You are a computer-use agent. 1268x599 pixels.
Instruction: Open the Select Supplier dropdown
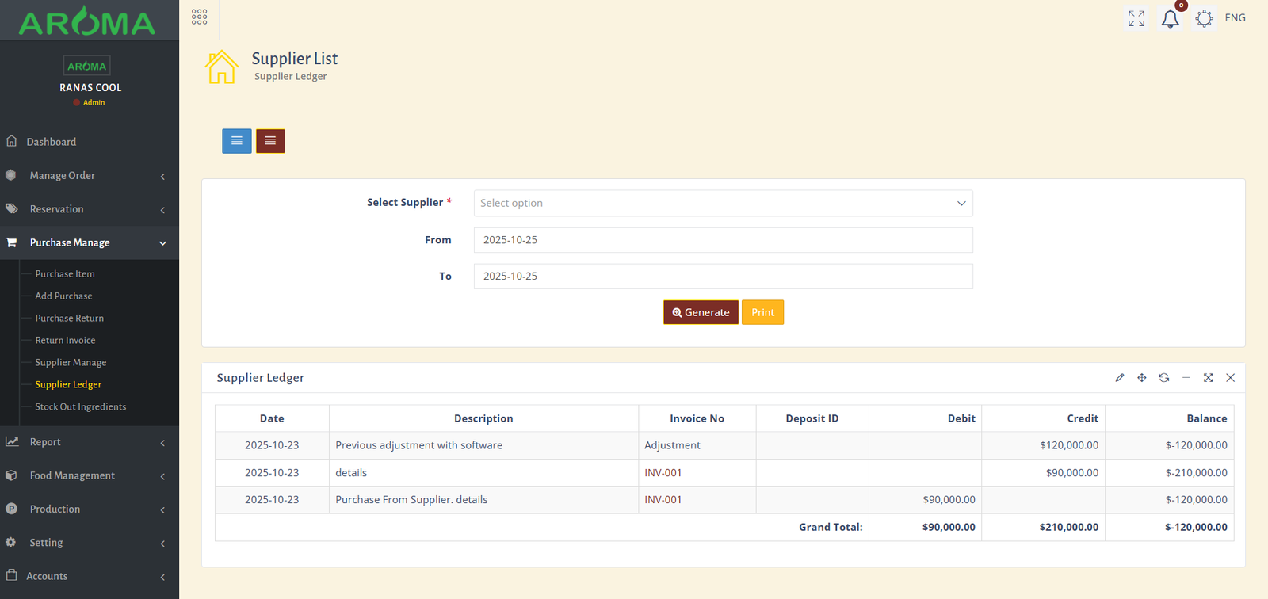tap(723, 204)
